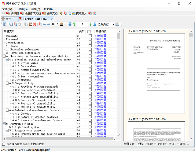Open 批量修改文档 batch modify tool
Image resolution: width=195 pixels, height=152 pixels.
[31, 13]
